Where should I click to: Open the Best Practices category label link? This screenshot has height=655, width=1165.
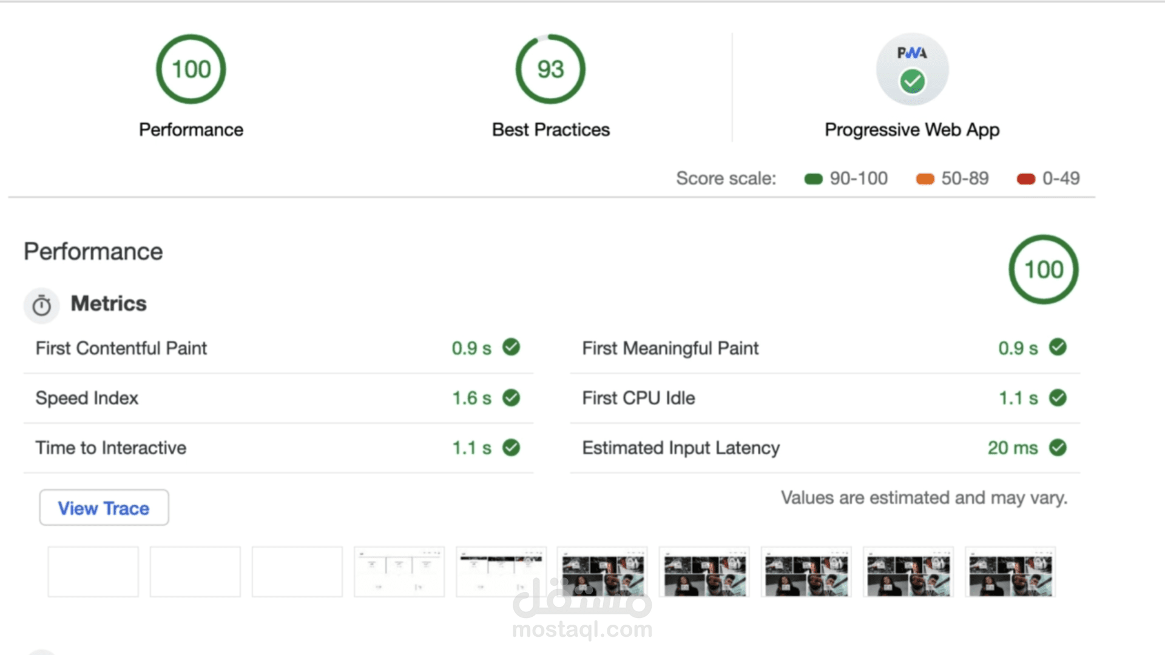[550, 130]
